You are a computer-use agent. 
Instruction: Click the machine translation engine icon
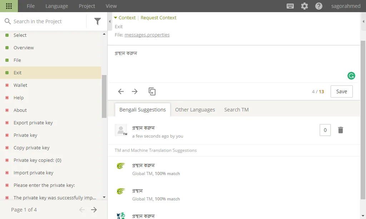[121, 215]
